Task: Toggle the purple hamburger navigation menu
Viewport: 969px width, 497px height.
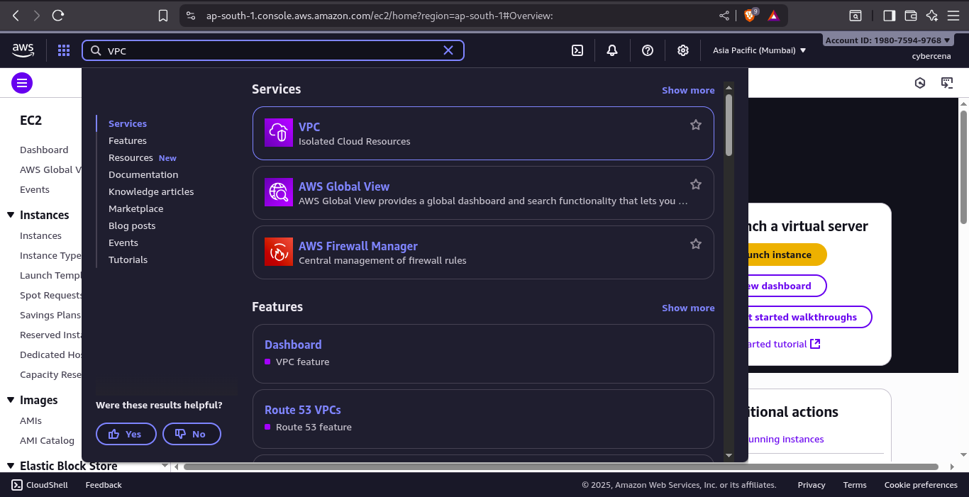Action: coord(22,83)
